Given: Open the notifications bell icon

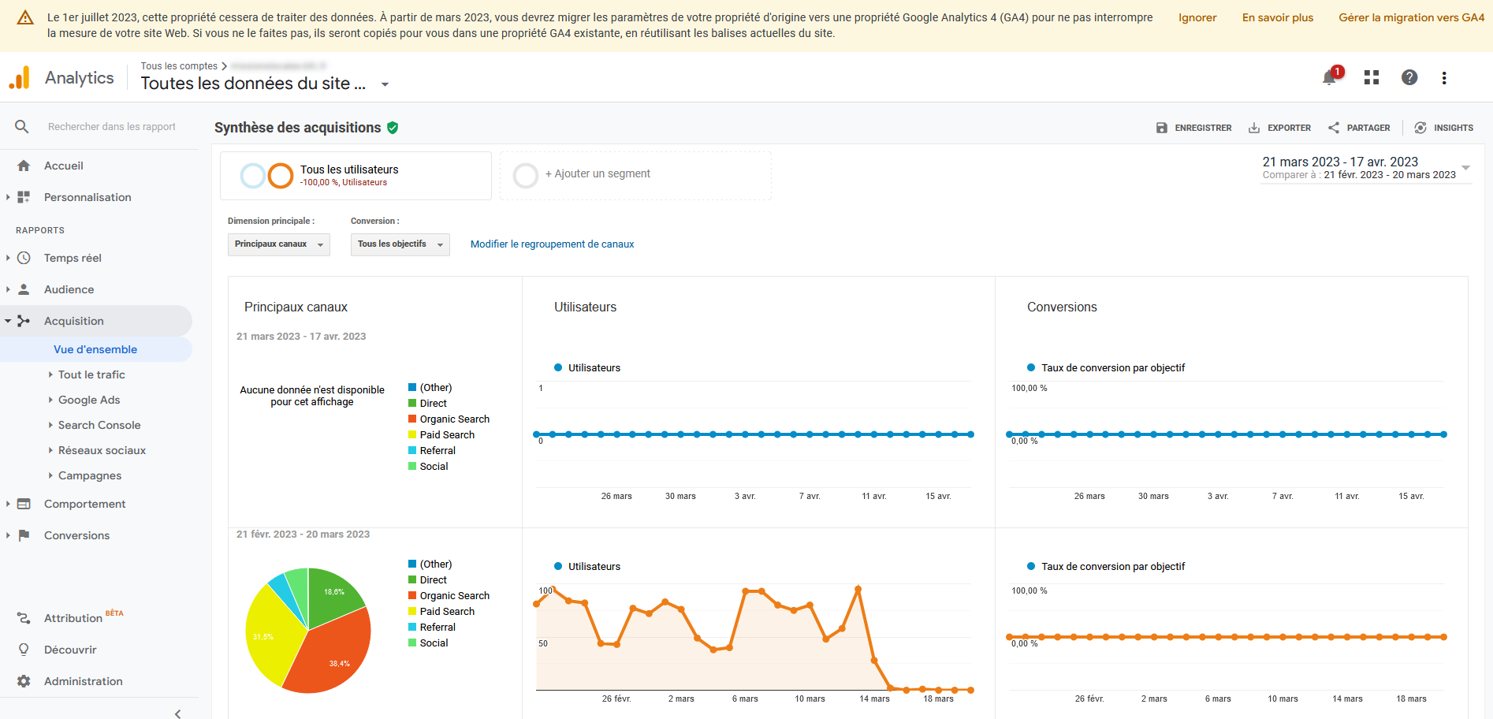Looking at the screenshot, I should tap(1330, 77).
